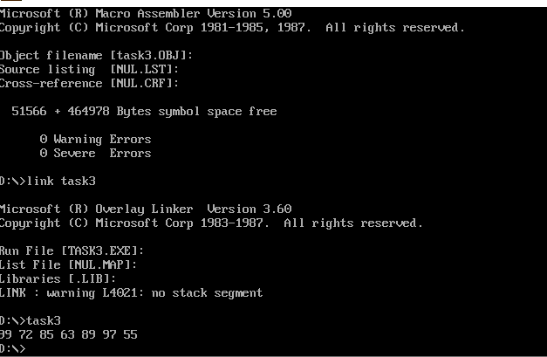Click the Overlay Linker Version 3.60 line

pos(146,209)
